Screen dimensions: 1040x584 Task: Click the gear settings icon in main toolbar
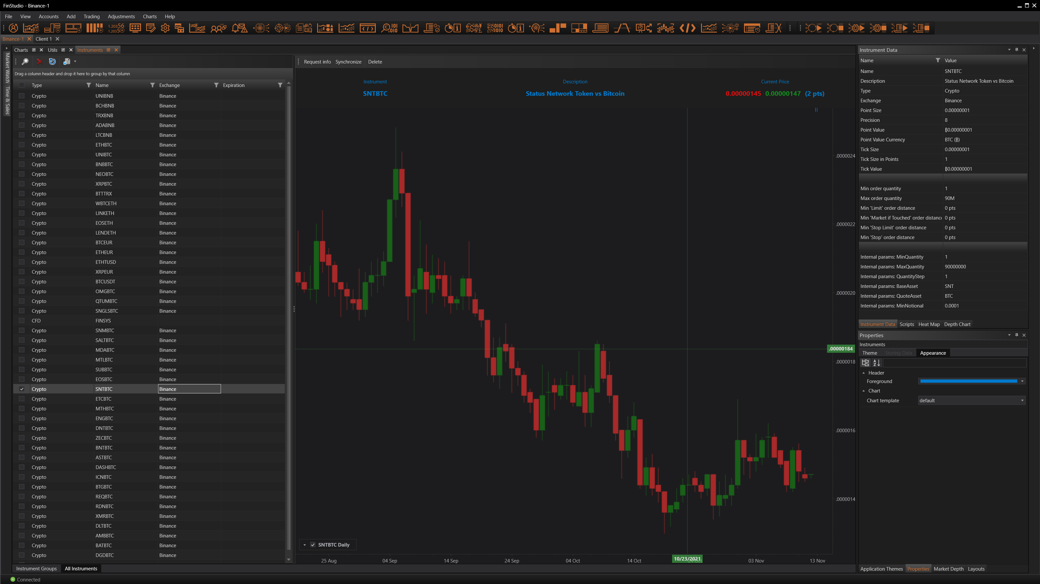[x=165, y=28]
